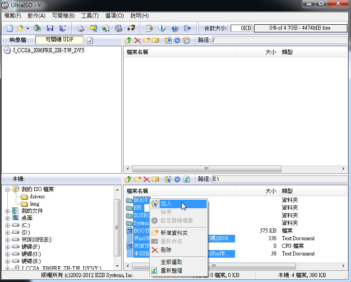Click the New image toolbar icon
Screen dimensions: 351x282
(9, 28)
